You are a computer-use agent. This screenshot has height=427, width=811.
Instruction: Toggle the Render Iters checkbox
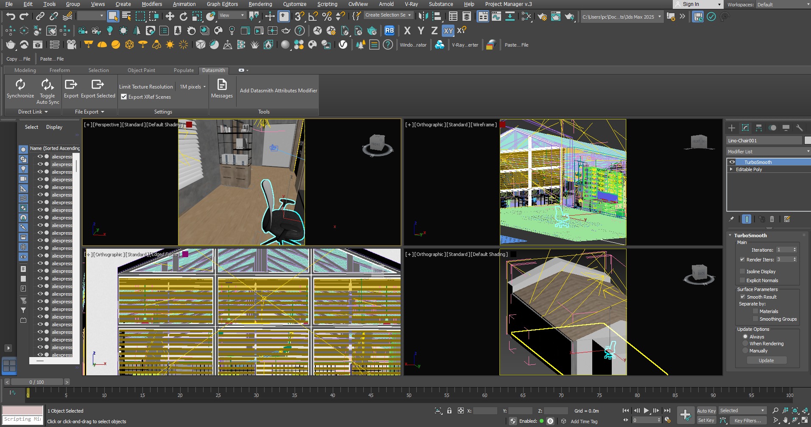tap(742, 259)
